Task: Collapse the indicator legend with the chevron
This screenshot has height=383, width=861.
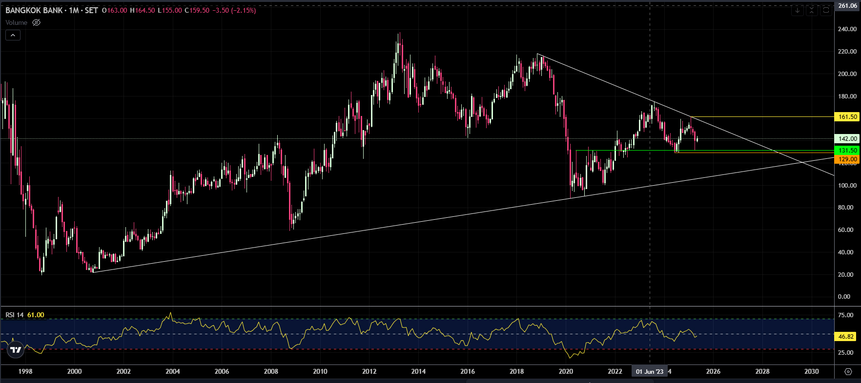Action: [13, 35]
